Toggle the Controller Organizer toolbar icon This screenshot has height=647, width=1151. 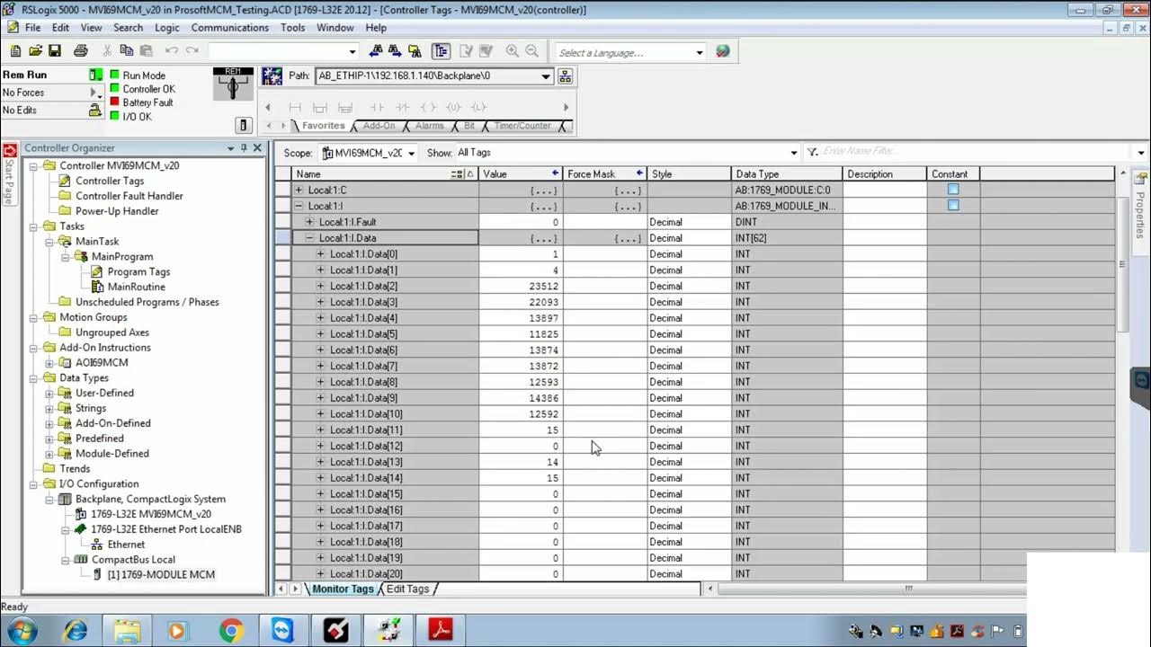coord(441,51)
